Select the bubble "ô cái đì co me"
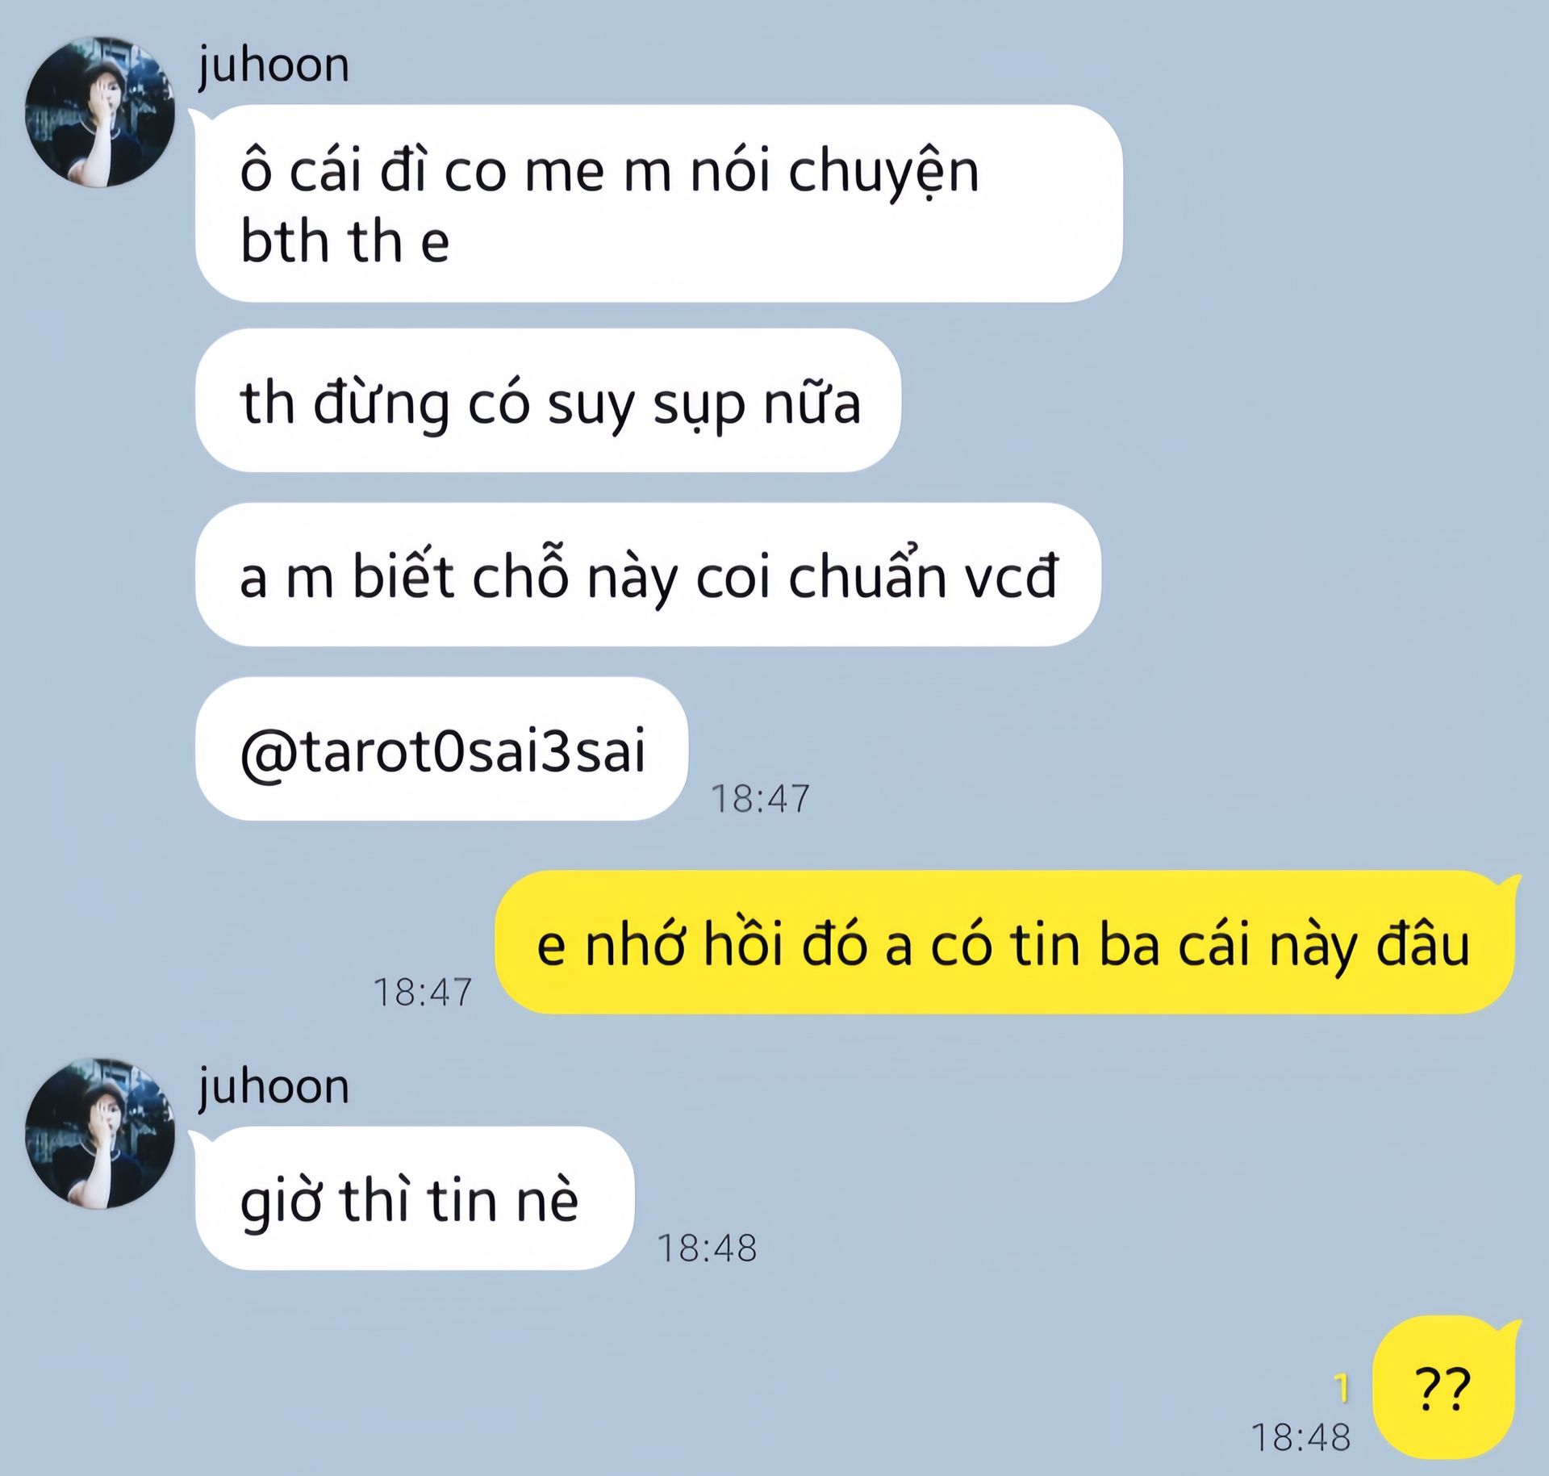The height and width of the screenshot is (1476, 1549). pyautogui.click(x=658, y=203)
